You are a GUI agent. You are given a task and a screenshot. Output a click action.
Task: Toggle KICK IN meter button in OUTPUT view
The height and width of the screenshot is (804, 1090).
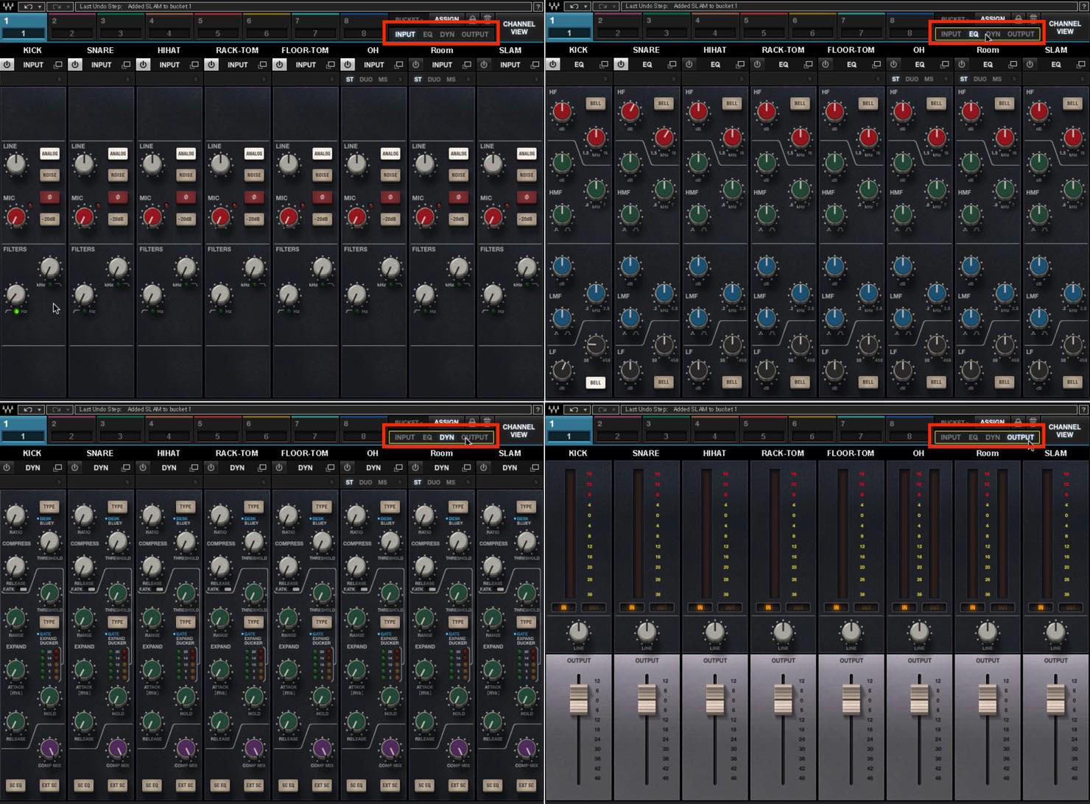(563, 607)
